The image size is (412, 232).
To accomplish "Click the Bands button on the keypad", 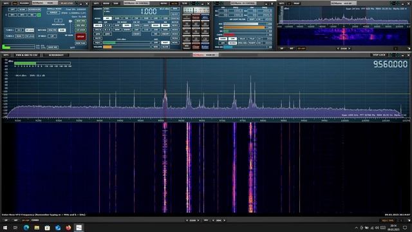I will click(x=196, y=17).
